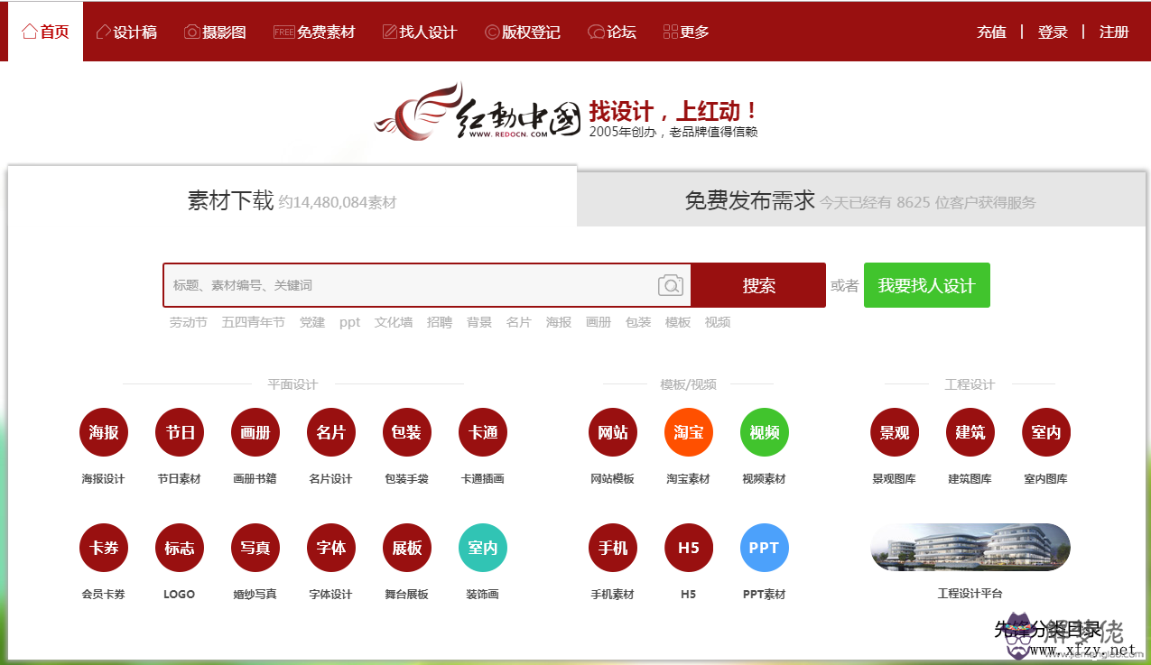Open the 展板 stage display icon

pyautogui.click(x=407, y=548)
